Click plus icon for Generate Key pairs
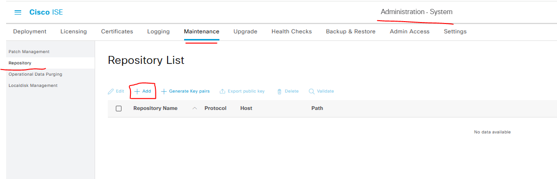The width and height of the screenshot is (557, 179). [x=164, y=92]
